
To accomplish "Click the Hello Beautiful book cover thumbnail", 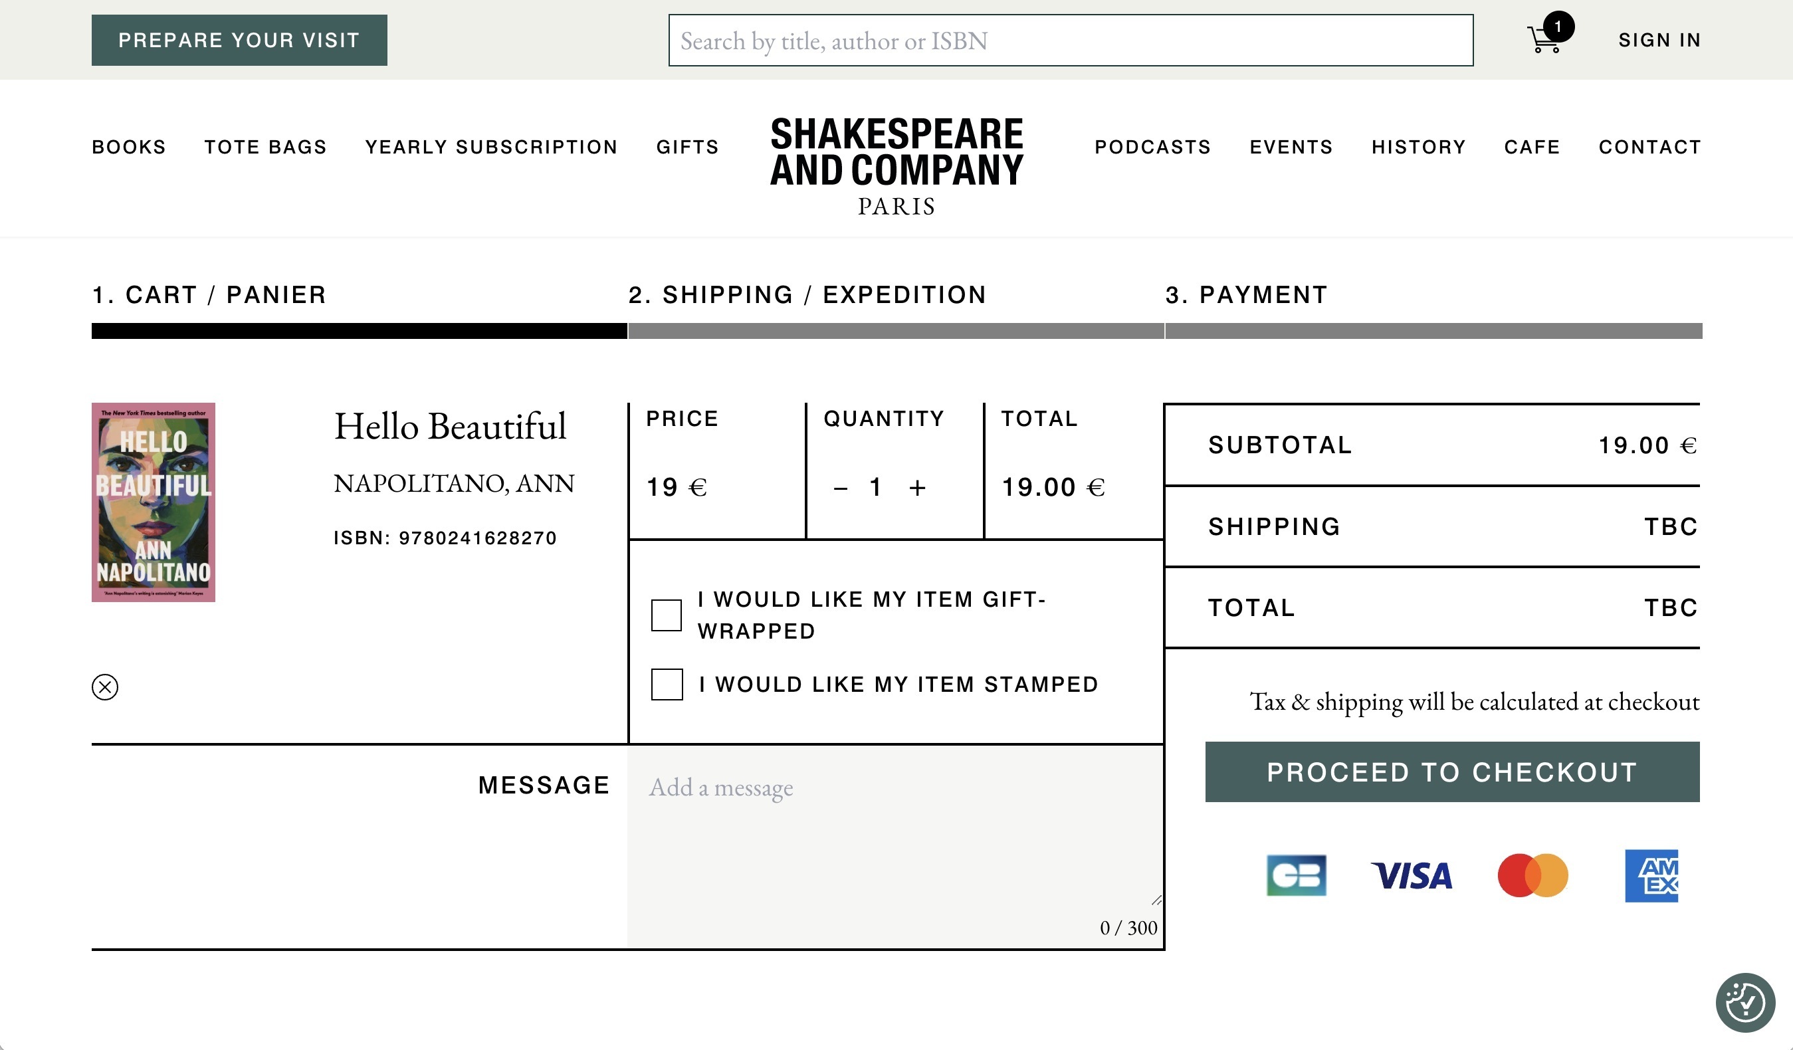I will click(153, 502).
